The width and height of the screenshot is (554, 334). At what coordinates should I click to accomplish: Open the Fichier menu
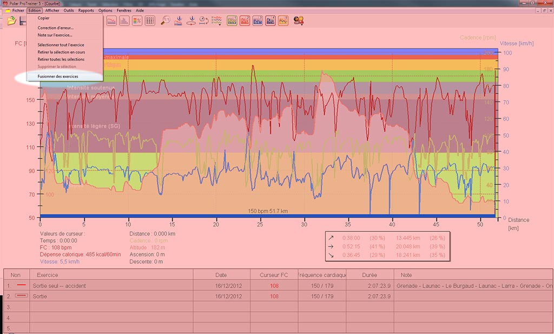[18, 10]
